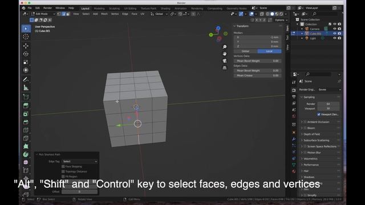Enable the Motion Blur checkbox
The image size is (365, 205).
[x=305, y=153]
